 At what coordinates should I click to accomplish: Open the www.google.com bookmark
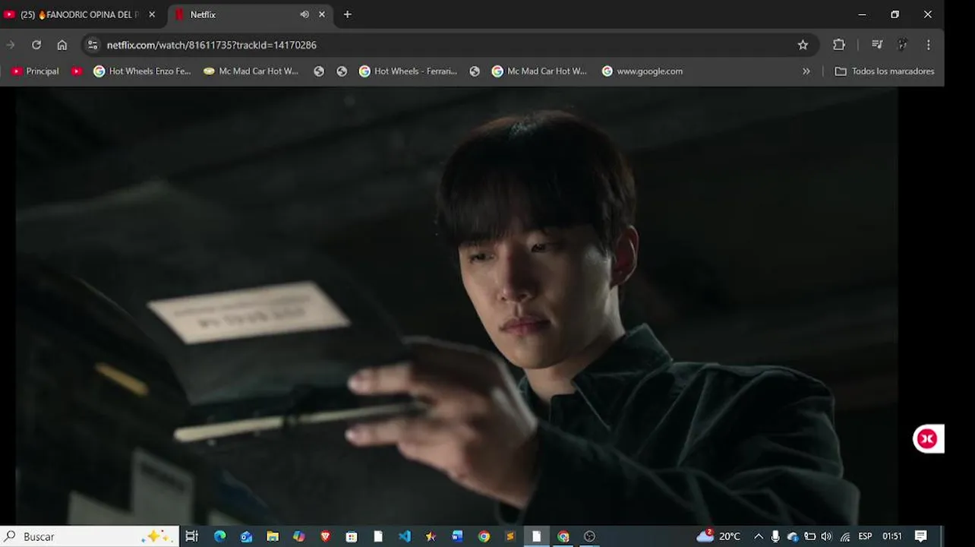(642, 71)
